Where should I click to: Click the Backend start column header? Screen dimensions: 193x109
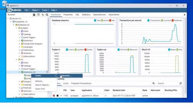[x=119, y=90]
